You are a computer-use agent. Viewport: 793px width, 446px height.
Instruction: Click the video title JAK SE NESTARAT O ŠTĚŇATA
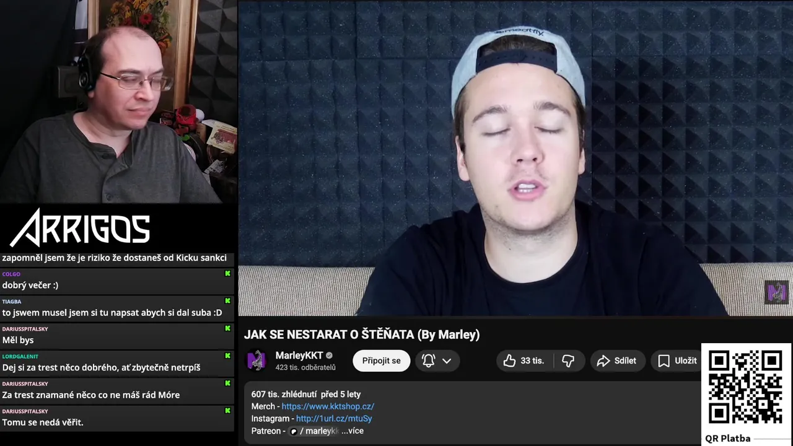(x=362, y=334)
